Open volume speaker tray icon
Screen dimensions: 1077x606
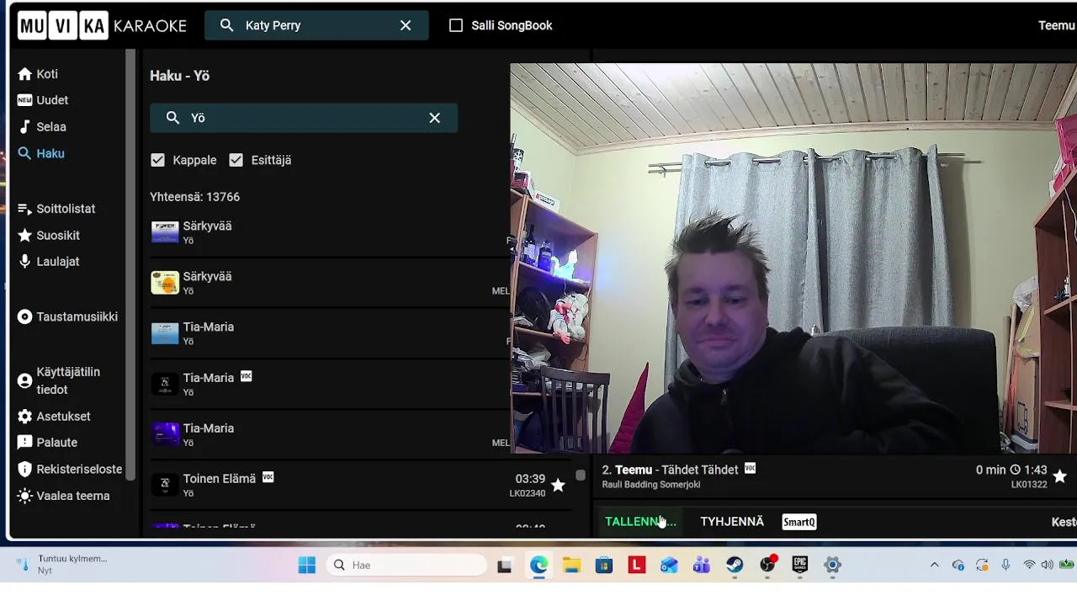click(1047, 566)
